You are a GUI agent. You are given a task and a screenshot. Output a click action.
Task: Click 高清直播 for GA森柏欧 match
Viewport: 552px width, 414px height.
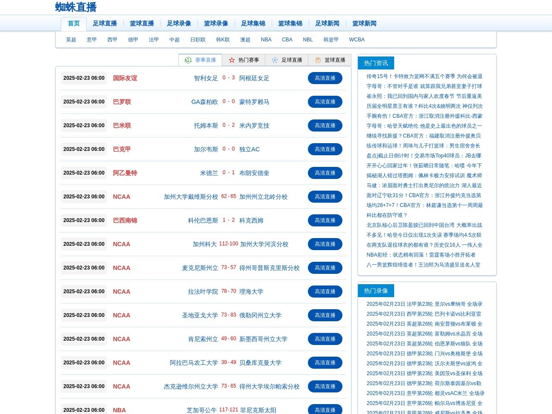[325, 102]
